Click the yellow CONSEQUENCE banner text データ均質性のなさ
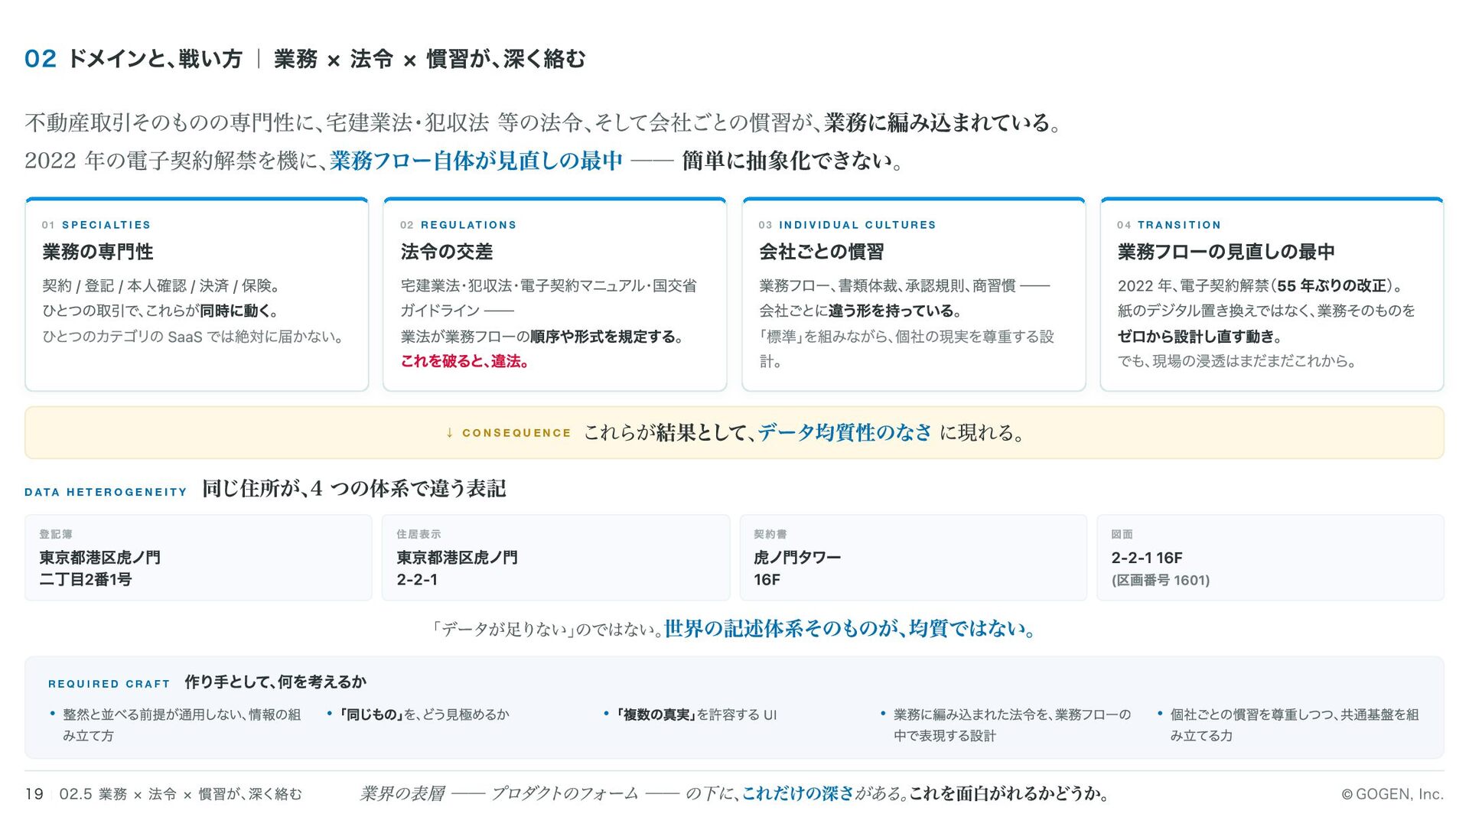This screenshot has width=1469, height=827. click(x=845, y=433)
